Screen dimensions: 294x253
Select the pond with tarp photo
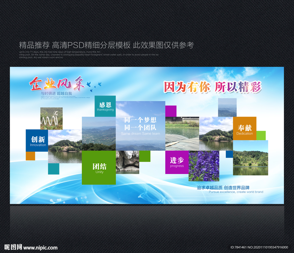182,134
